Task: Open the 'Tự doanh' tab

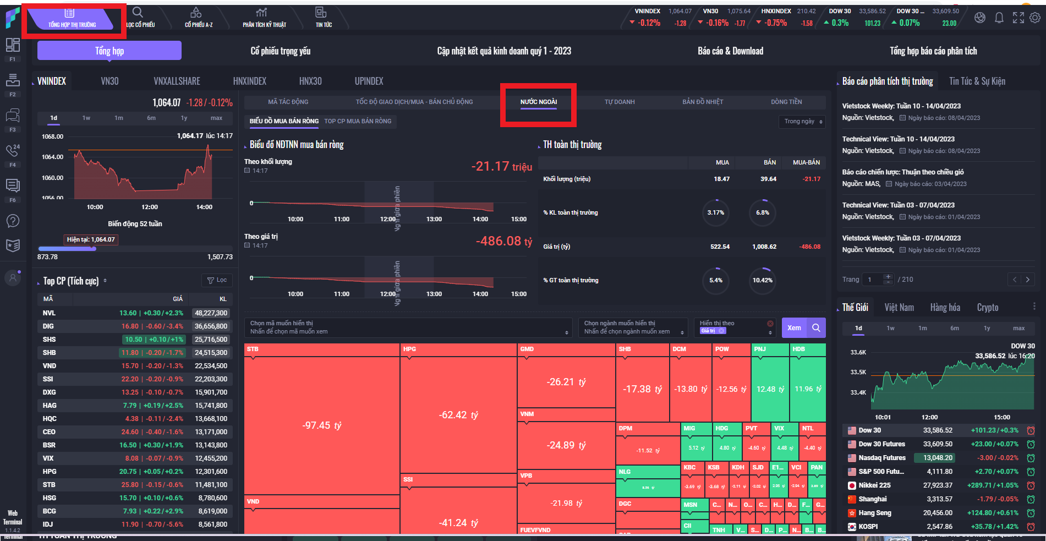Action: pos(619,102)
